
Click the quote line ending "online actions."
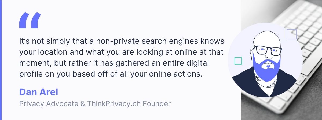point(111,74)
